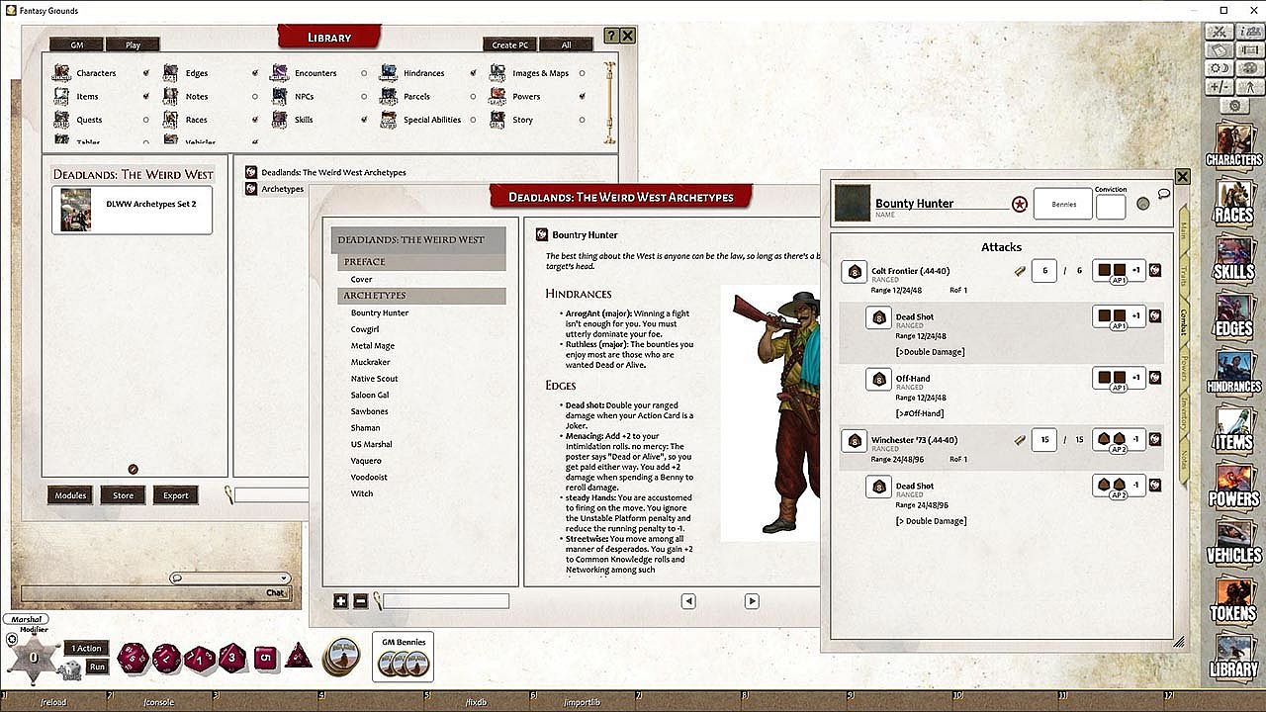
Task: Click the Modules button
Action: pos(70,495)
